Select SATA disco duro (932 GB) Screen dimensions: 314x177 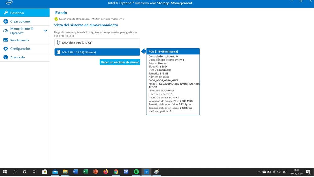[97, 42]
